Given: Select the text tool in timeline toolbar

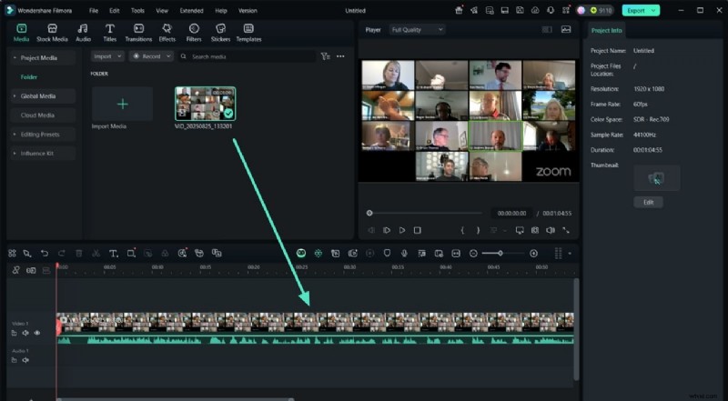Looking at the screenshot, I should click(113, 253).
